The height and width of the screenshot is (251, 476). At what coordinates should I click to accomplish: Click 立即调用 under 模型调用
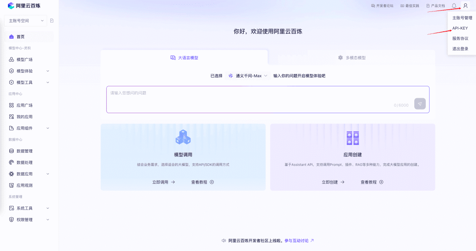[164, 182]
